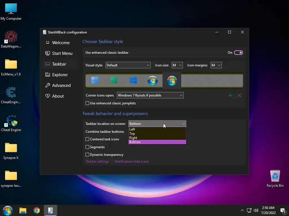Open the Taskbar section

61,64
